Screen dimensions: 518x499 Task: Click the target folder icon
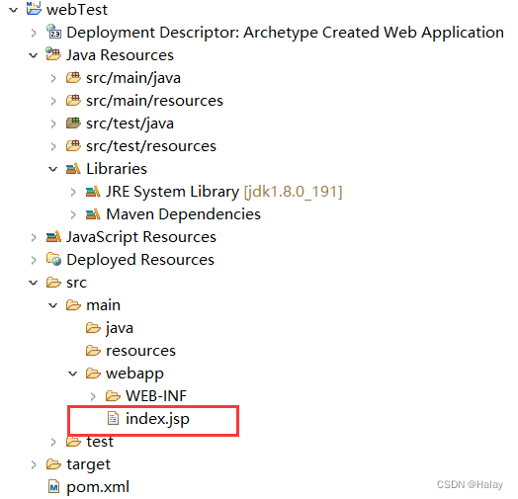[53, 464]
